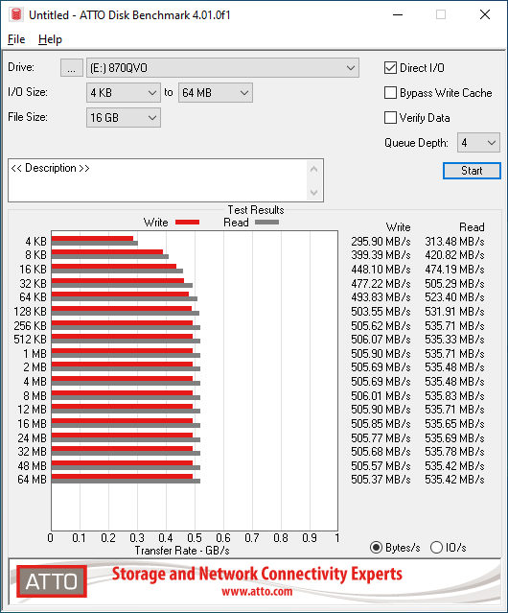Click the 64 KB read value 523.40 MB/s

pos(454,297)
